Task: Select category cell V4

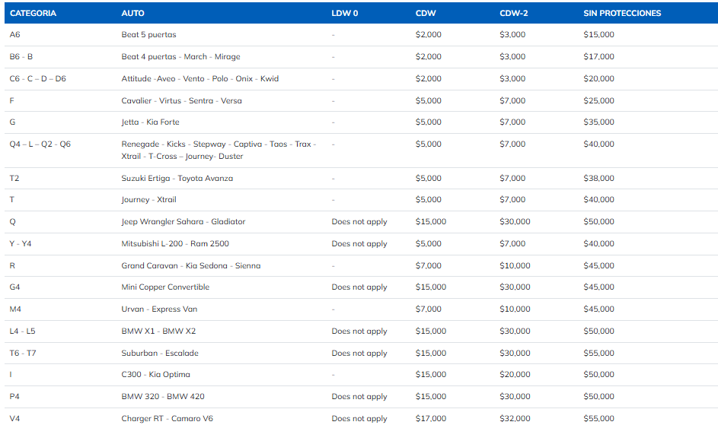Action: click(x=14, y=419)
